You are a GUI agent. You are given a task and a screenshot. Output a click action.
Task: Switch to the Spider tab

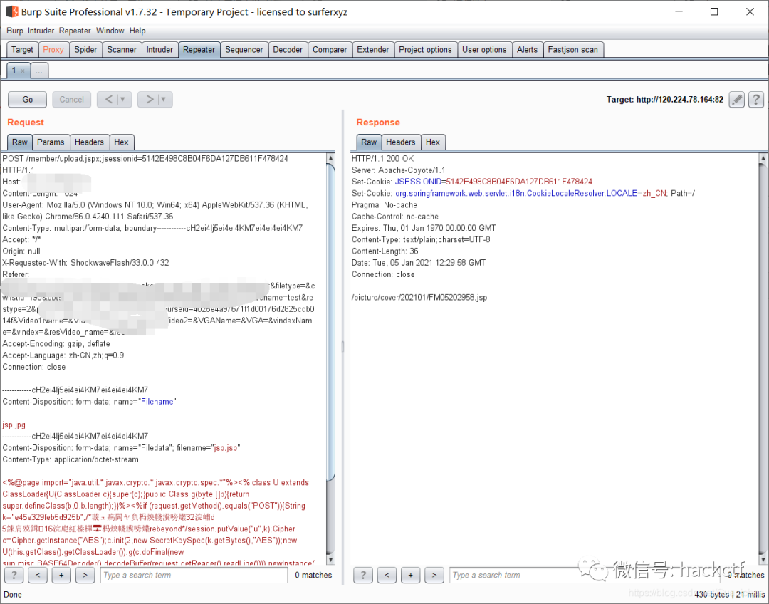(x=85, y=50)
